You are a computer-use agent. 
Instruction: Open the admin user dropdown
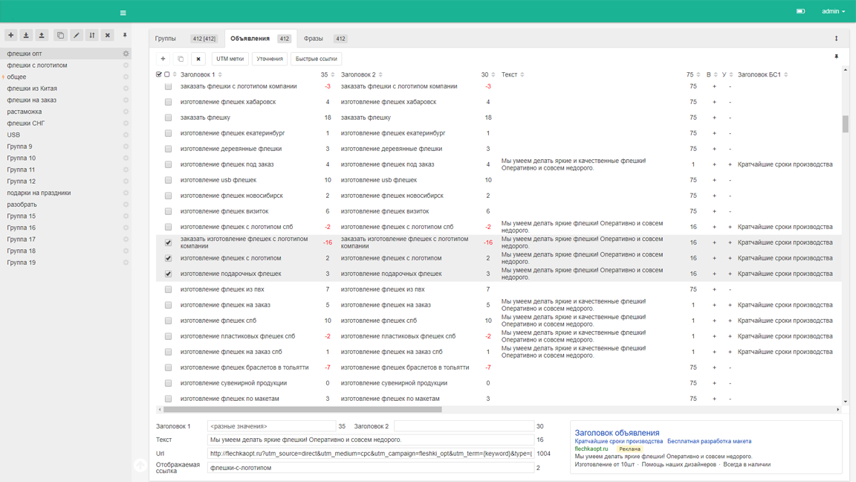pyautogui.click(x=833, y=11)
